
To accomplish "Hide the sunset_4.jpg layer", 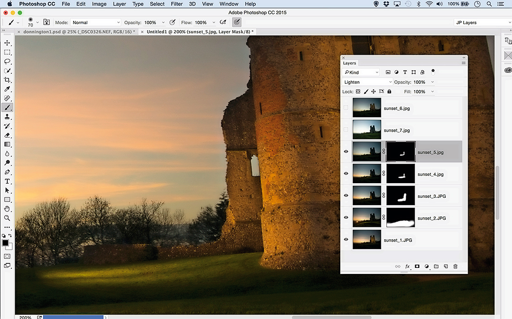I will point(346,173).
